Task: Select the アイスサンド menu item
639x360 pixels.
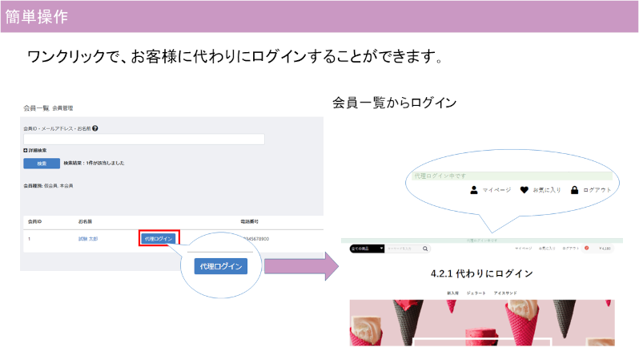Action: (508, 293)
